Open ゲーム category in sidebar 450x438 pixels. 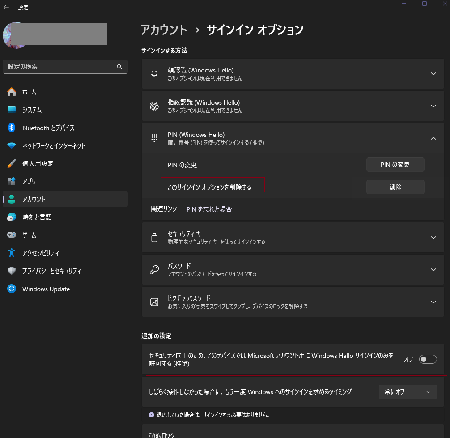point(65,235)
